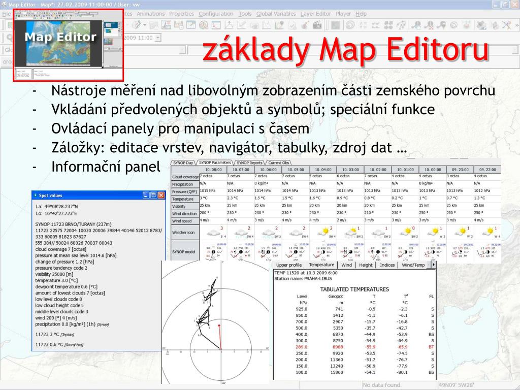520x390 pixels.
Task: Click the 49N09' 5W28' coordinates readout
Action: tap(457, 385)
